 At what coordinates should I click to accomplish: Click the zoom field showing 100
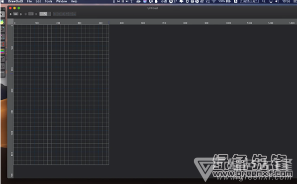click(x=15, y=14)
